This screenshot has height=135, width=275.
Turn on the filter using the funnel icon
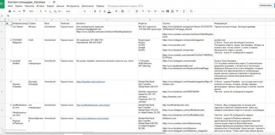177,11
